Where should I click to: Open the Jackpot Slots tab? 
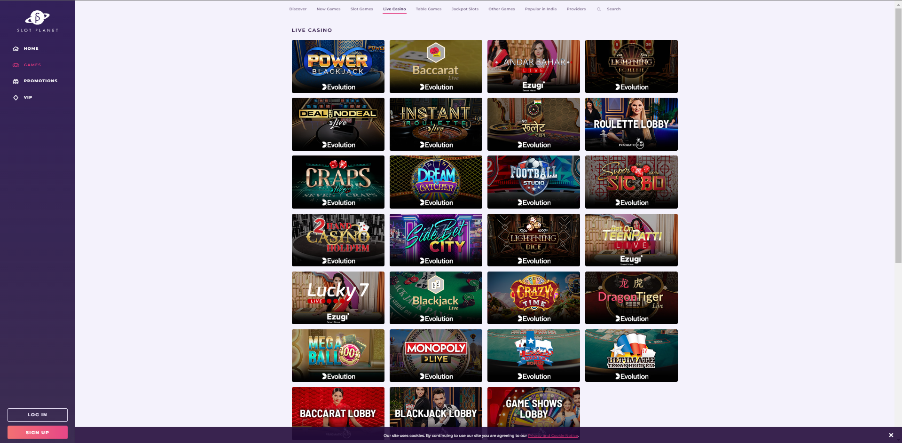[465, 9]
